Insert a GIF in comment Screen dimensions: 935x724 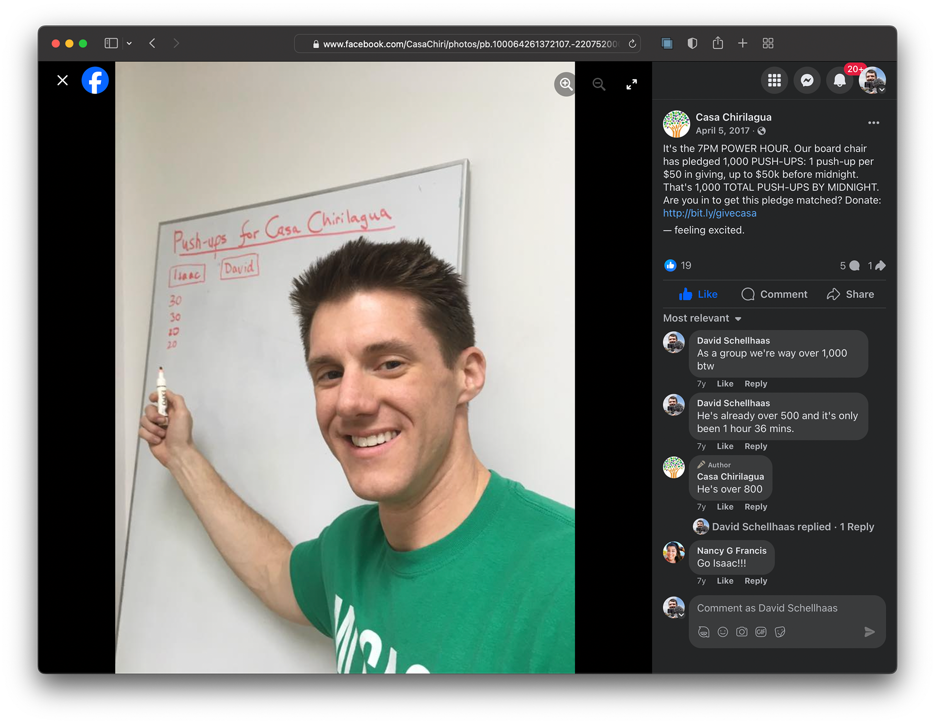[x=761, y=632]
